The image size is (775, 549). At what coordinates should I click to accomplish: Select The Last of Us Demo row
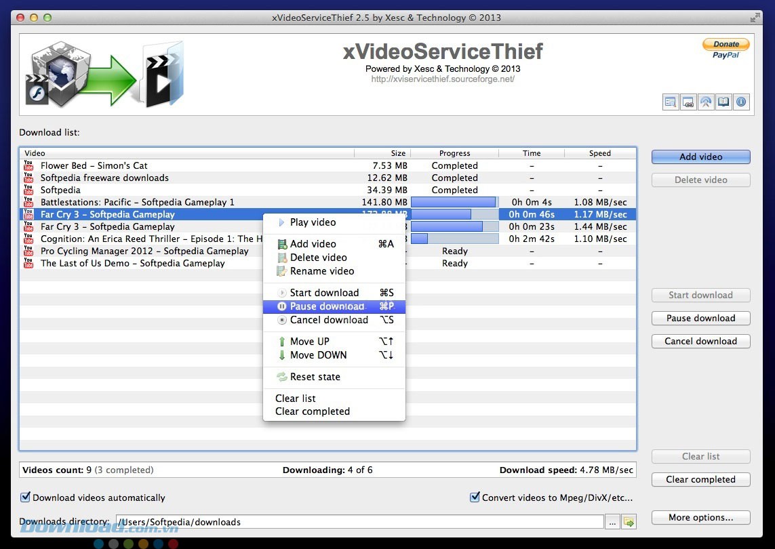pyautogui.click(x=132, y=263)
